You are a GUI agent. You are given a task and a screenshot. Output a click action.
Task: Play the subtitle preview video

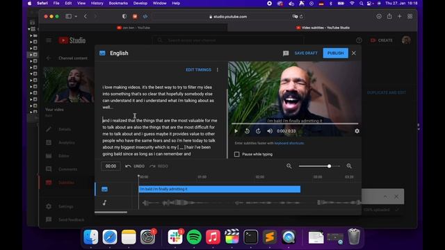(236, 131)
